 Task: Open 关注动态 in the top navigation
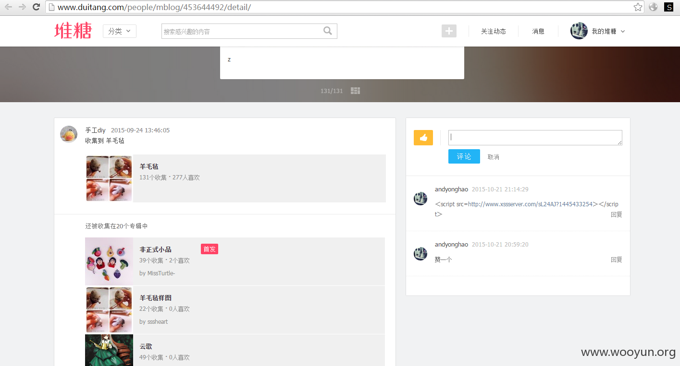point(494,31)
